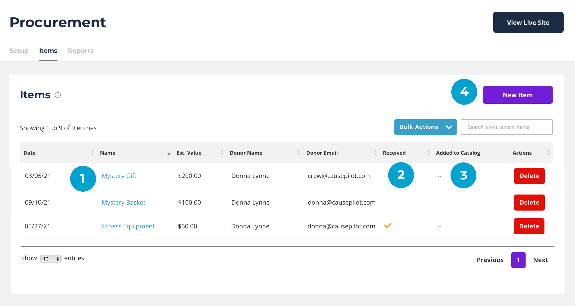Open the Fitness Equipment item link

(x=128, y=226)
